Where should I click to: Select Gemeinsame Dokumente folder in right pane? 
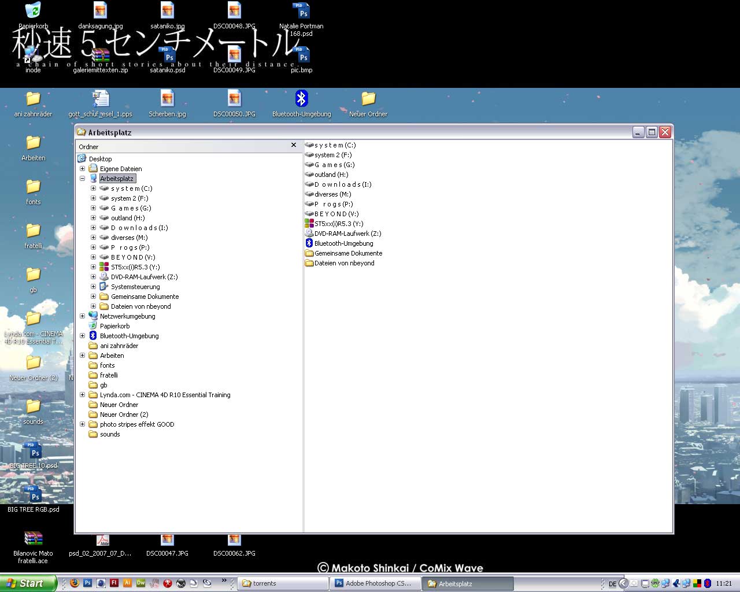point(343,253)
